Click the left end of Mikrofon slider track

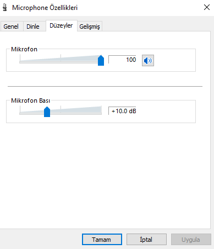click(20, 62)
